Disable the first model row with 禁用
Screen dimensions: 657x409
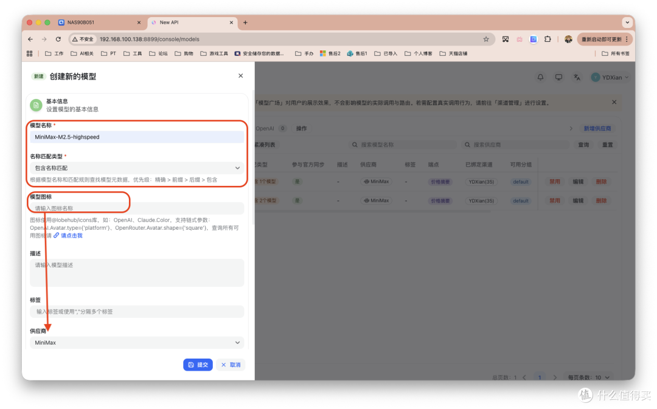[x=555, y=182]
